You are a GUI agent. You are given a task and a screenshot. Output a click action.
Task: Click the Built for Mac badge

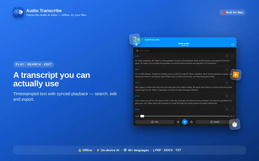point(232,13)
